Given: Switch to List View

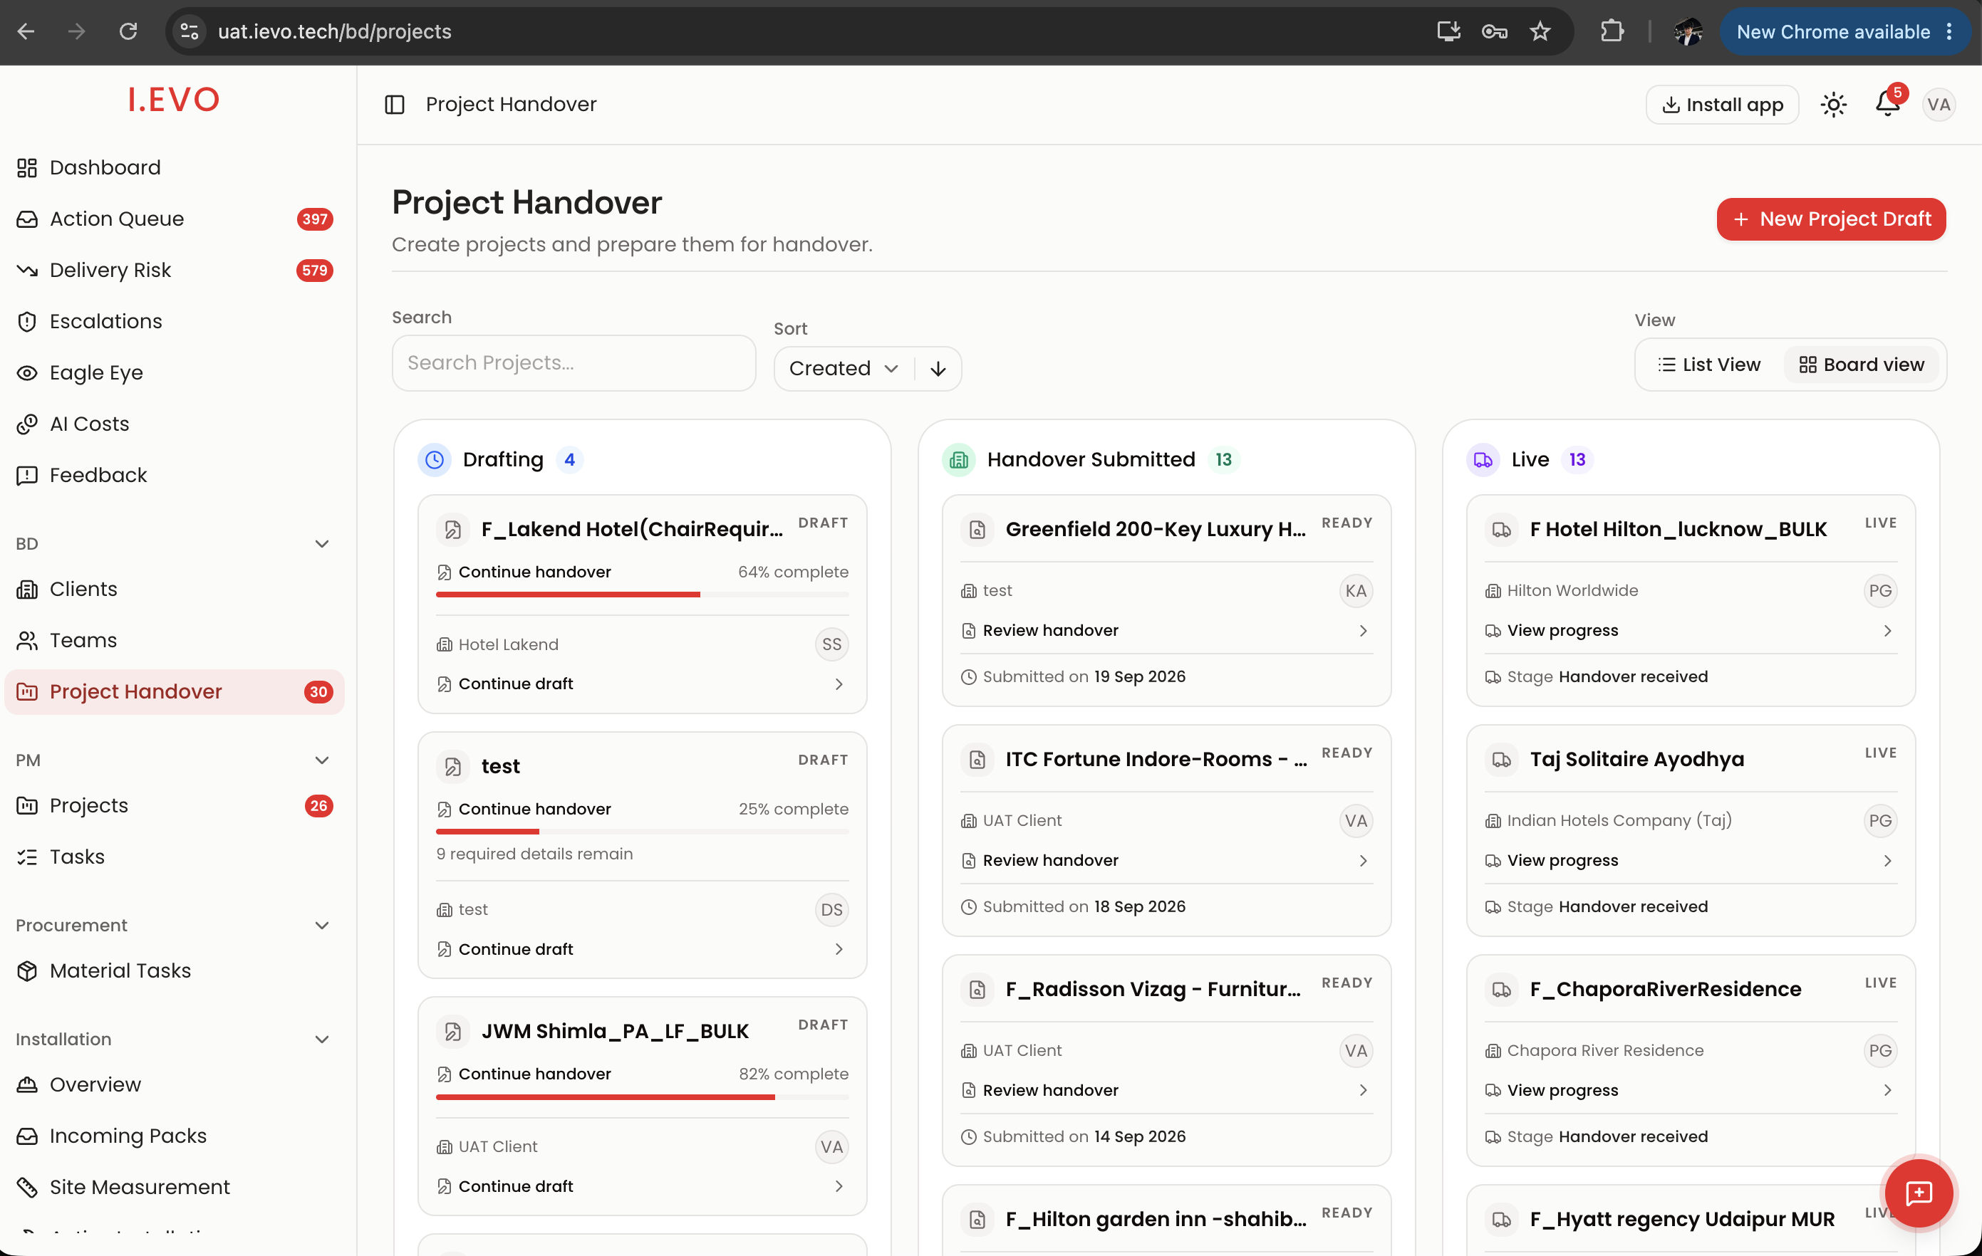Looking at the screenshot, I should (1708, 365).
